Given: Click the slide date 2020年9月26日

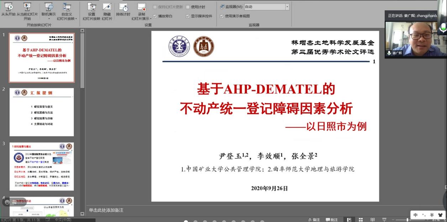Looking at the screenshot, I should click(x=269, y=189).
